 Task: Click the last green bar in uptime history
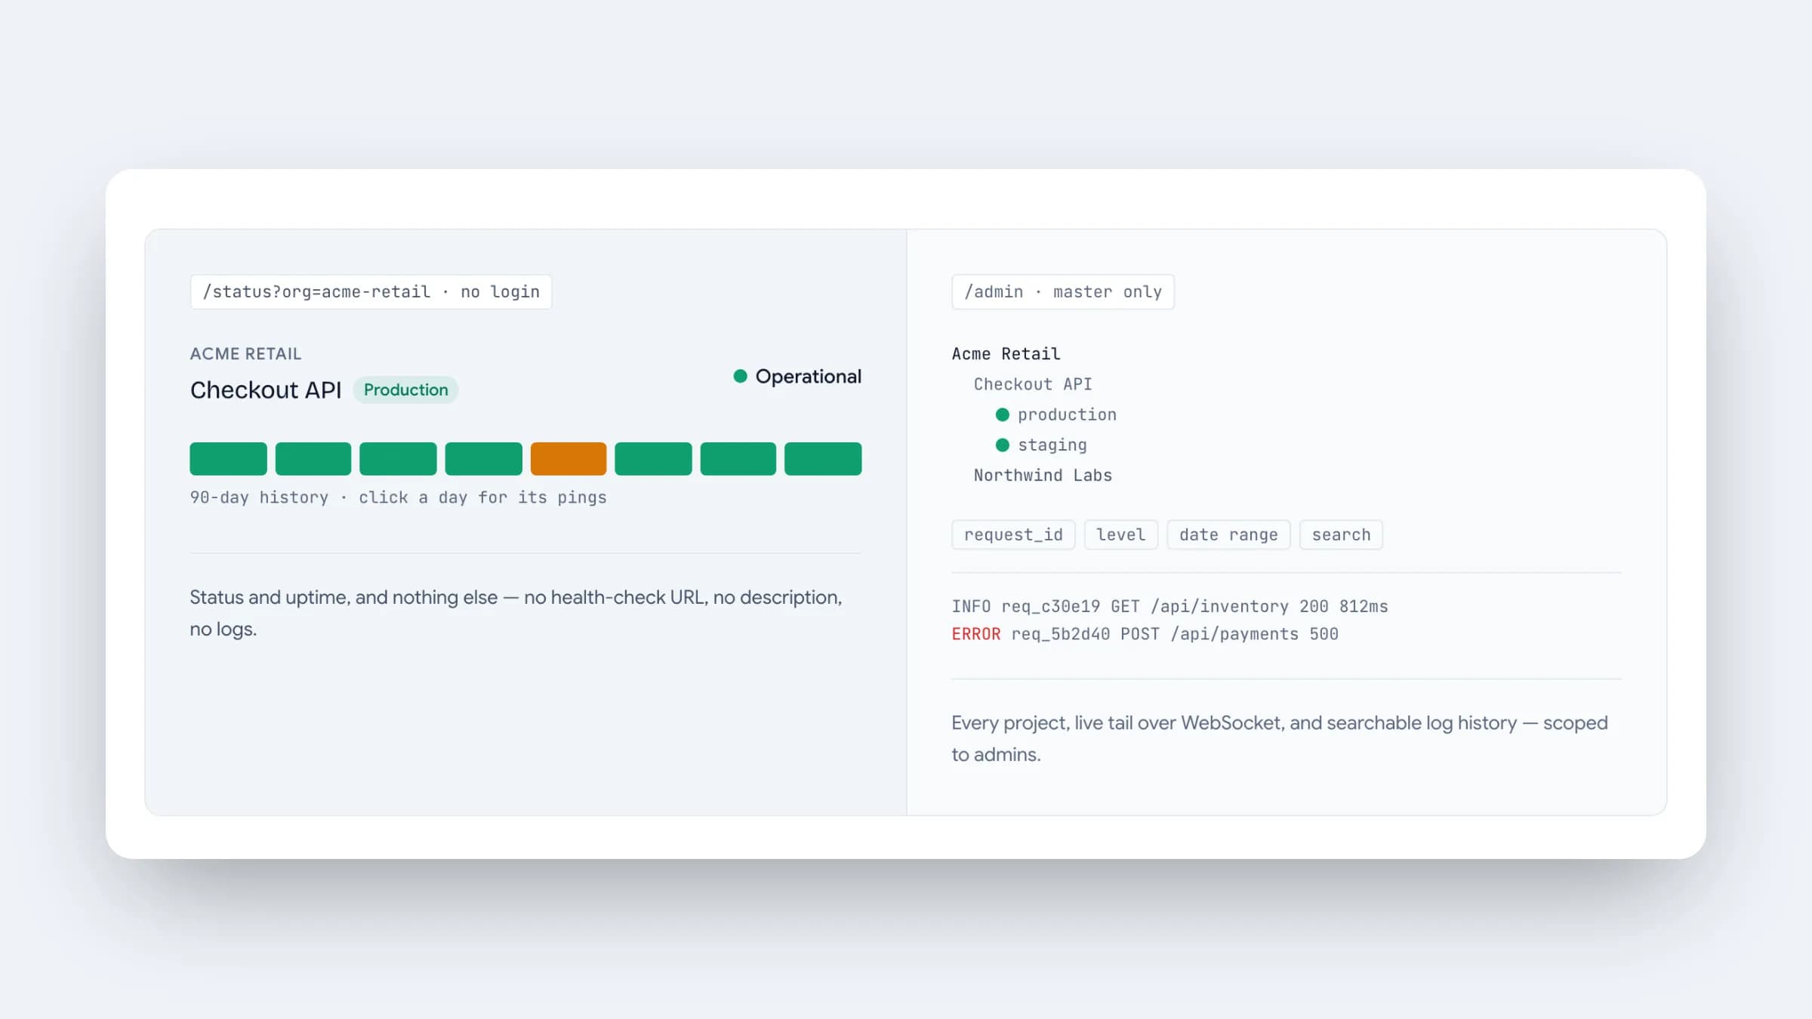click(x=823, y=459)
